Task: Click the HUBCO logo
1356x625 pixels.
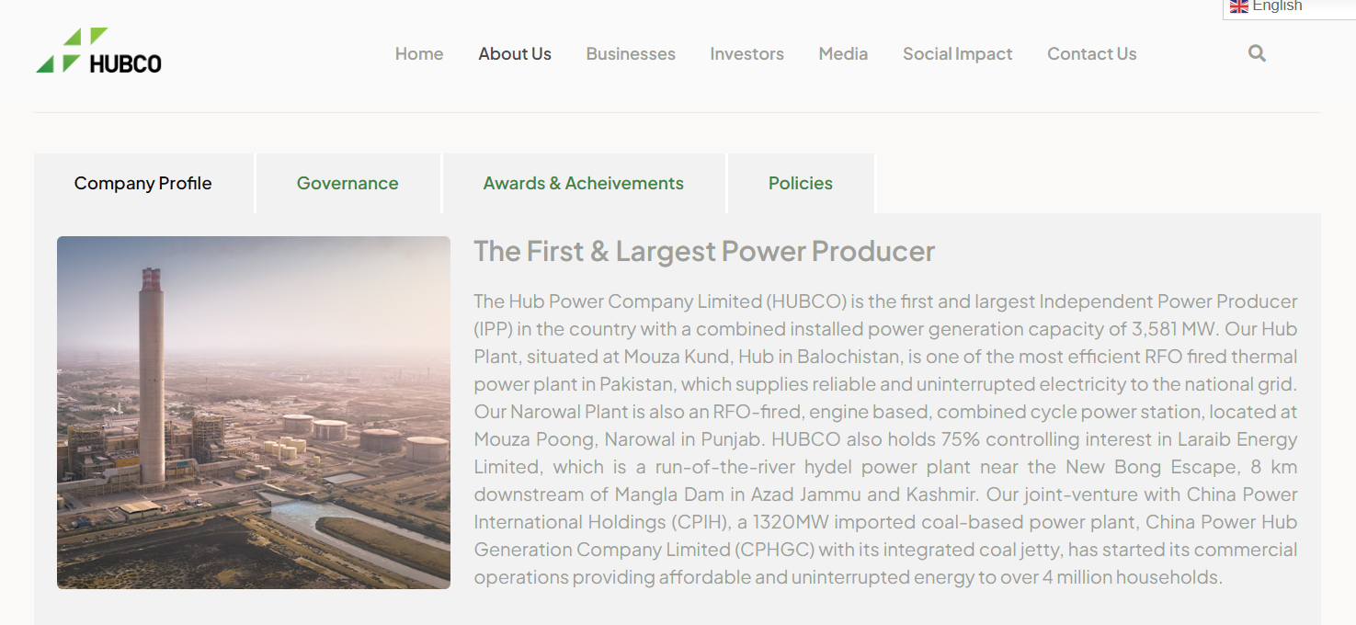Action: click(99, 51)
